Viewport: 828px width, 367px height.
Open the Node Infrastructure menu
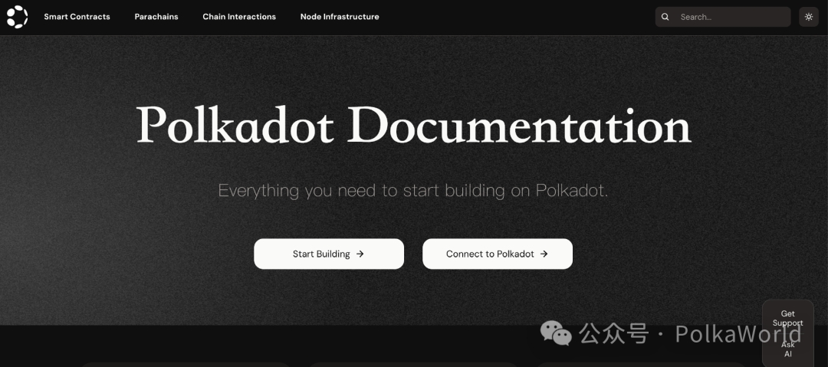pos(340,17)
